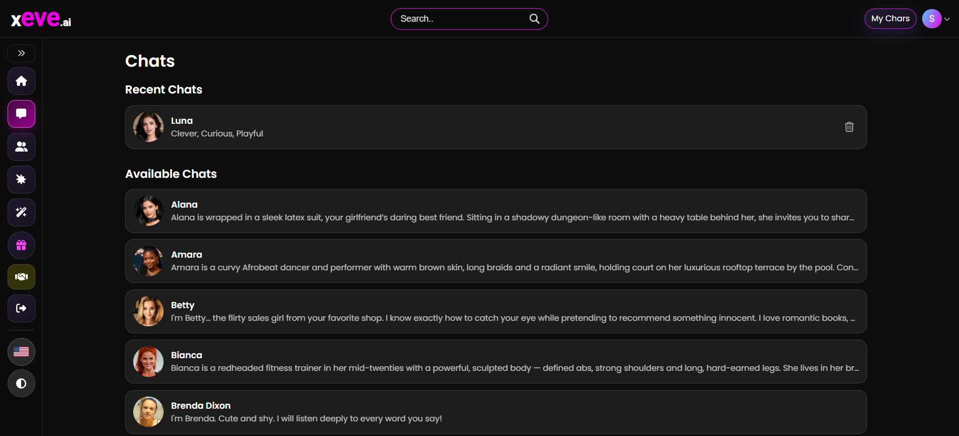
Task: Click the search magnifier icon
Action: [x=534, y=19]
